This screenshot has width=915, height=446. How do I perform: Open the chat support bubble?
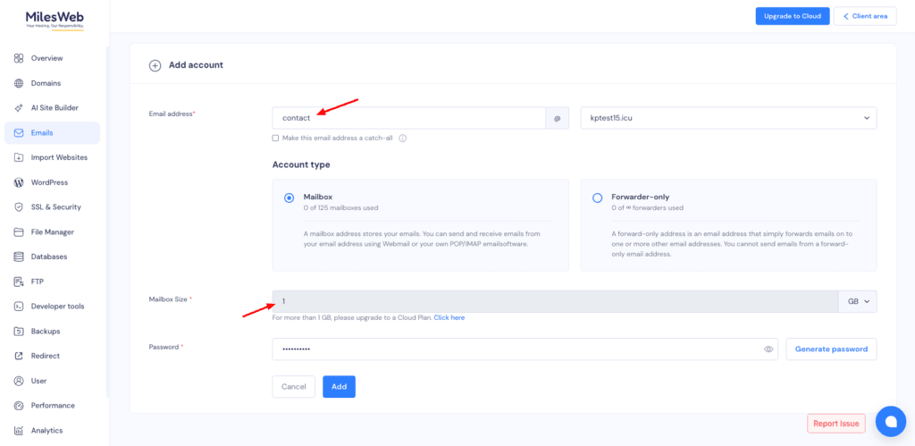891,421
